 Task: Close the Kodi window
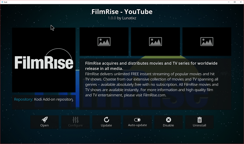241,2
